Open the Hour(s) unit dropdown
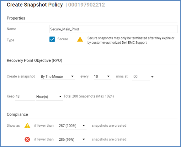 click(x=50, y=97)
